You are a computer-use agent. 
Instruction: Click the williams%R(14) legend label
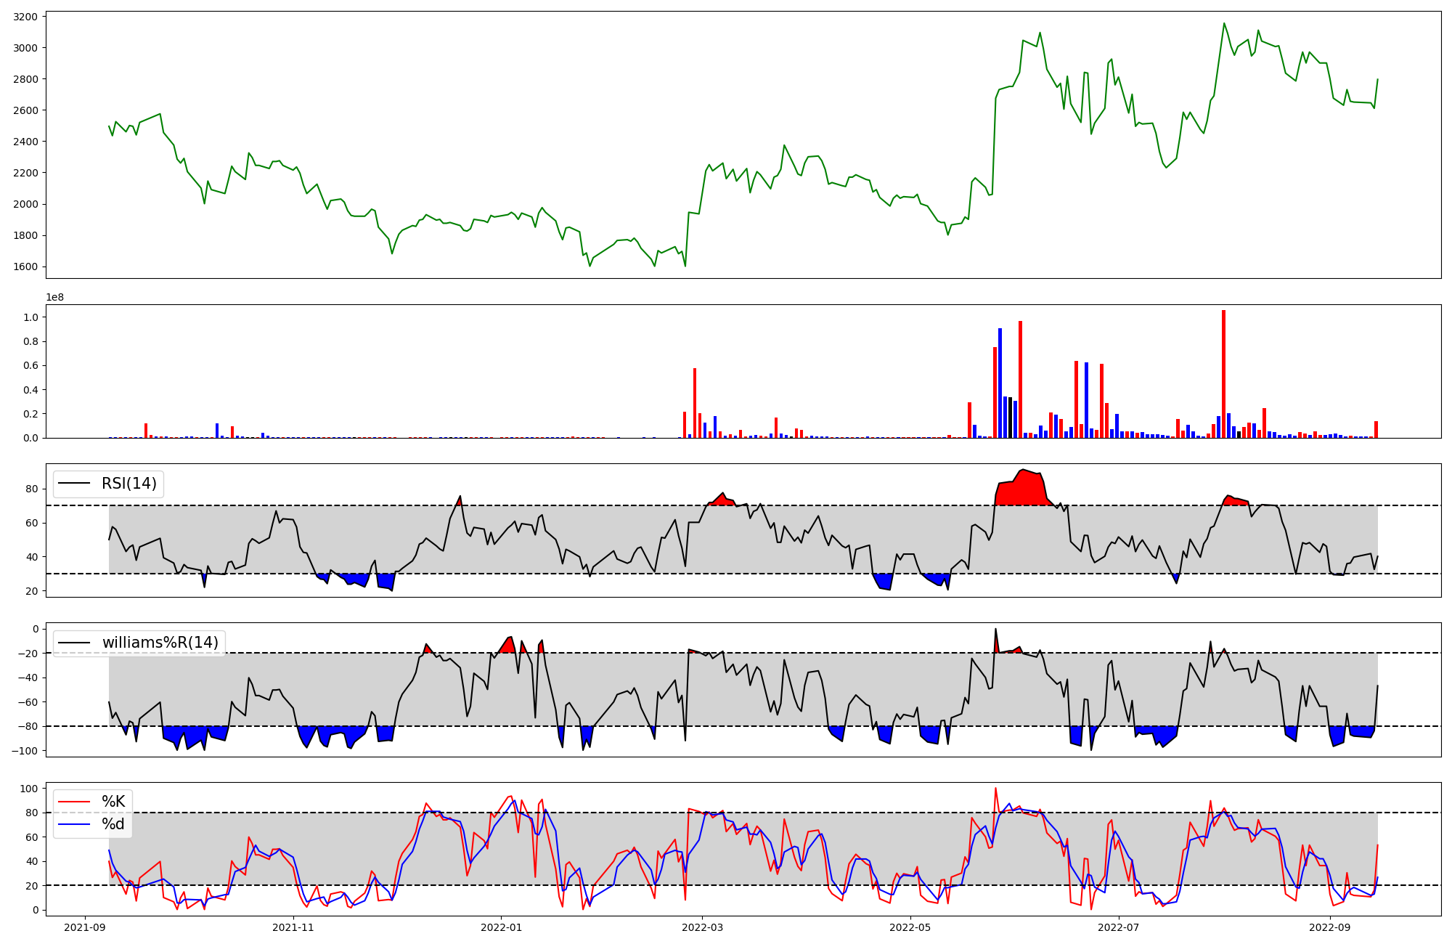point(160,643)
